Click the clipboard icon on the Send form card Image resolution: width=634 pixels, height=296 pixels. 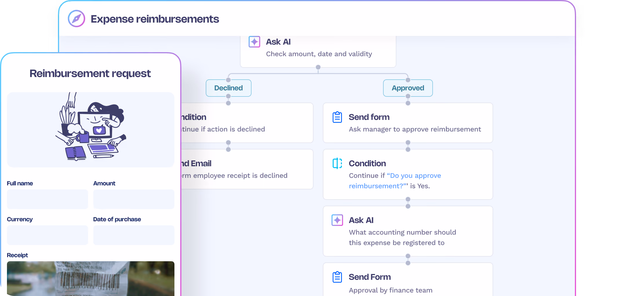pyautogui.click(x=337, y=117)
